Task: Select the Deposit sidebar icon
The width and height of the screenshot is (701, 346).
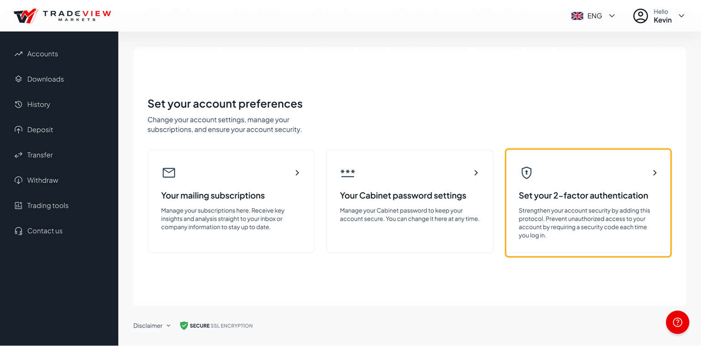Action: (x=18, y=129)
